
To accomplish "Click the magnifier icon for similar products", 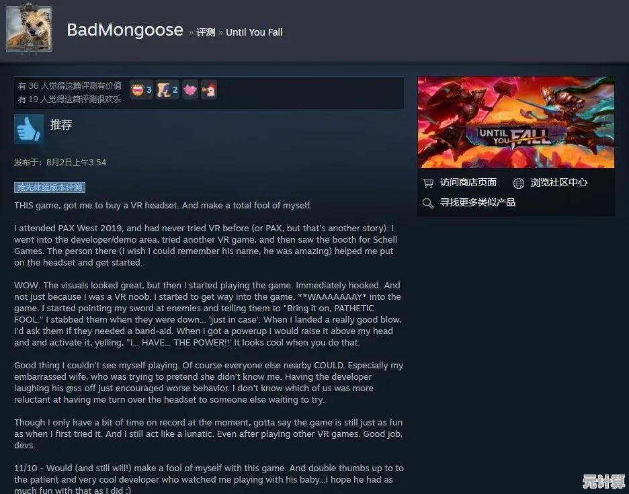I will click(x=428, y=203).
